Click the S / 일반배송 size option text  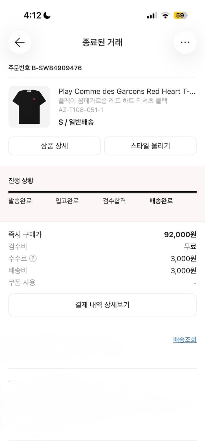pos(76,122)
